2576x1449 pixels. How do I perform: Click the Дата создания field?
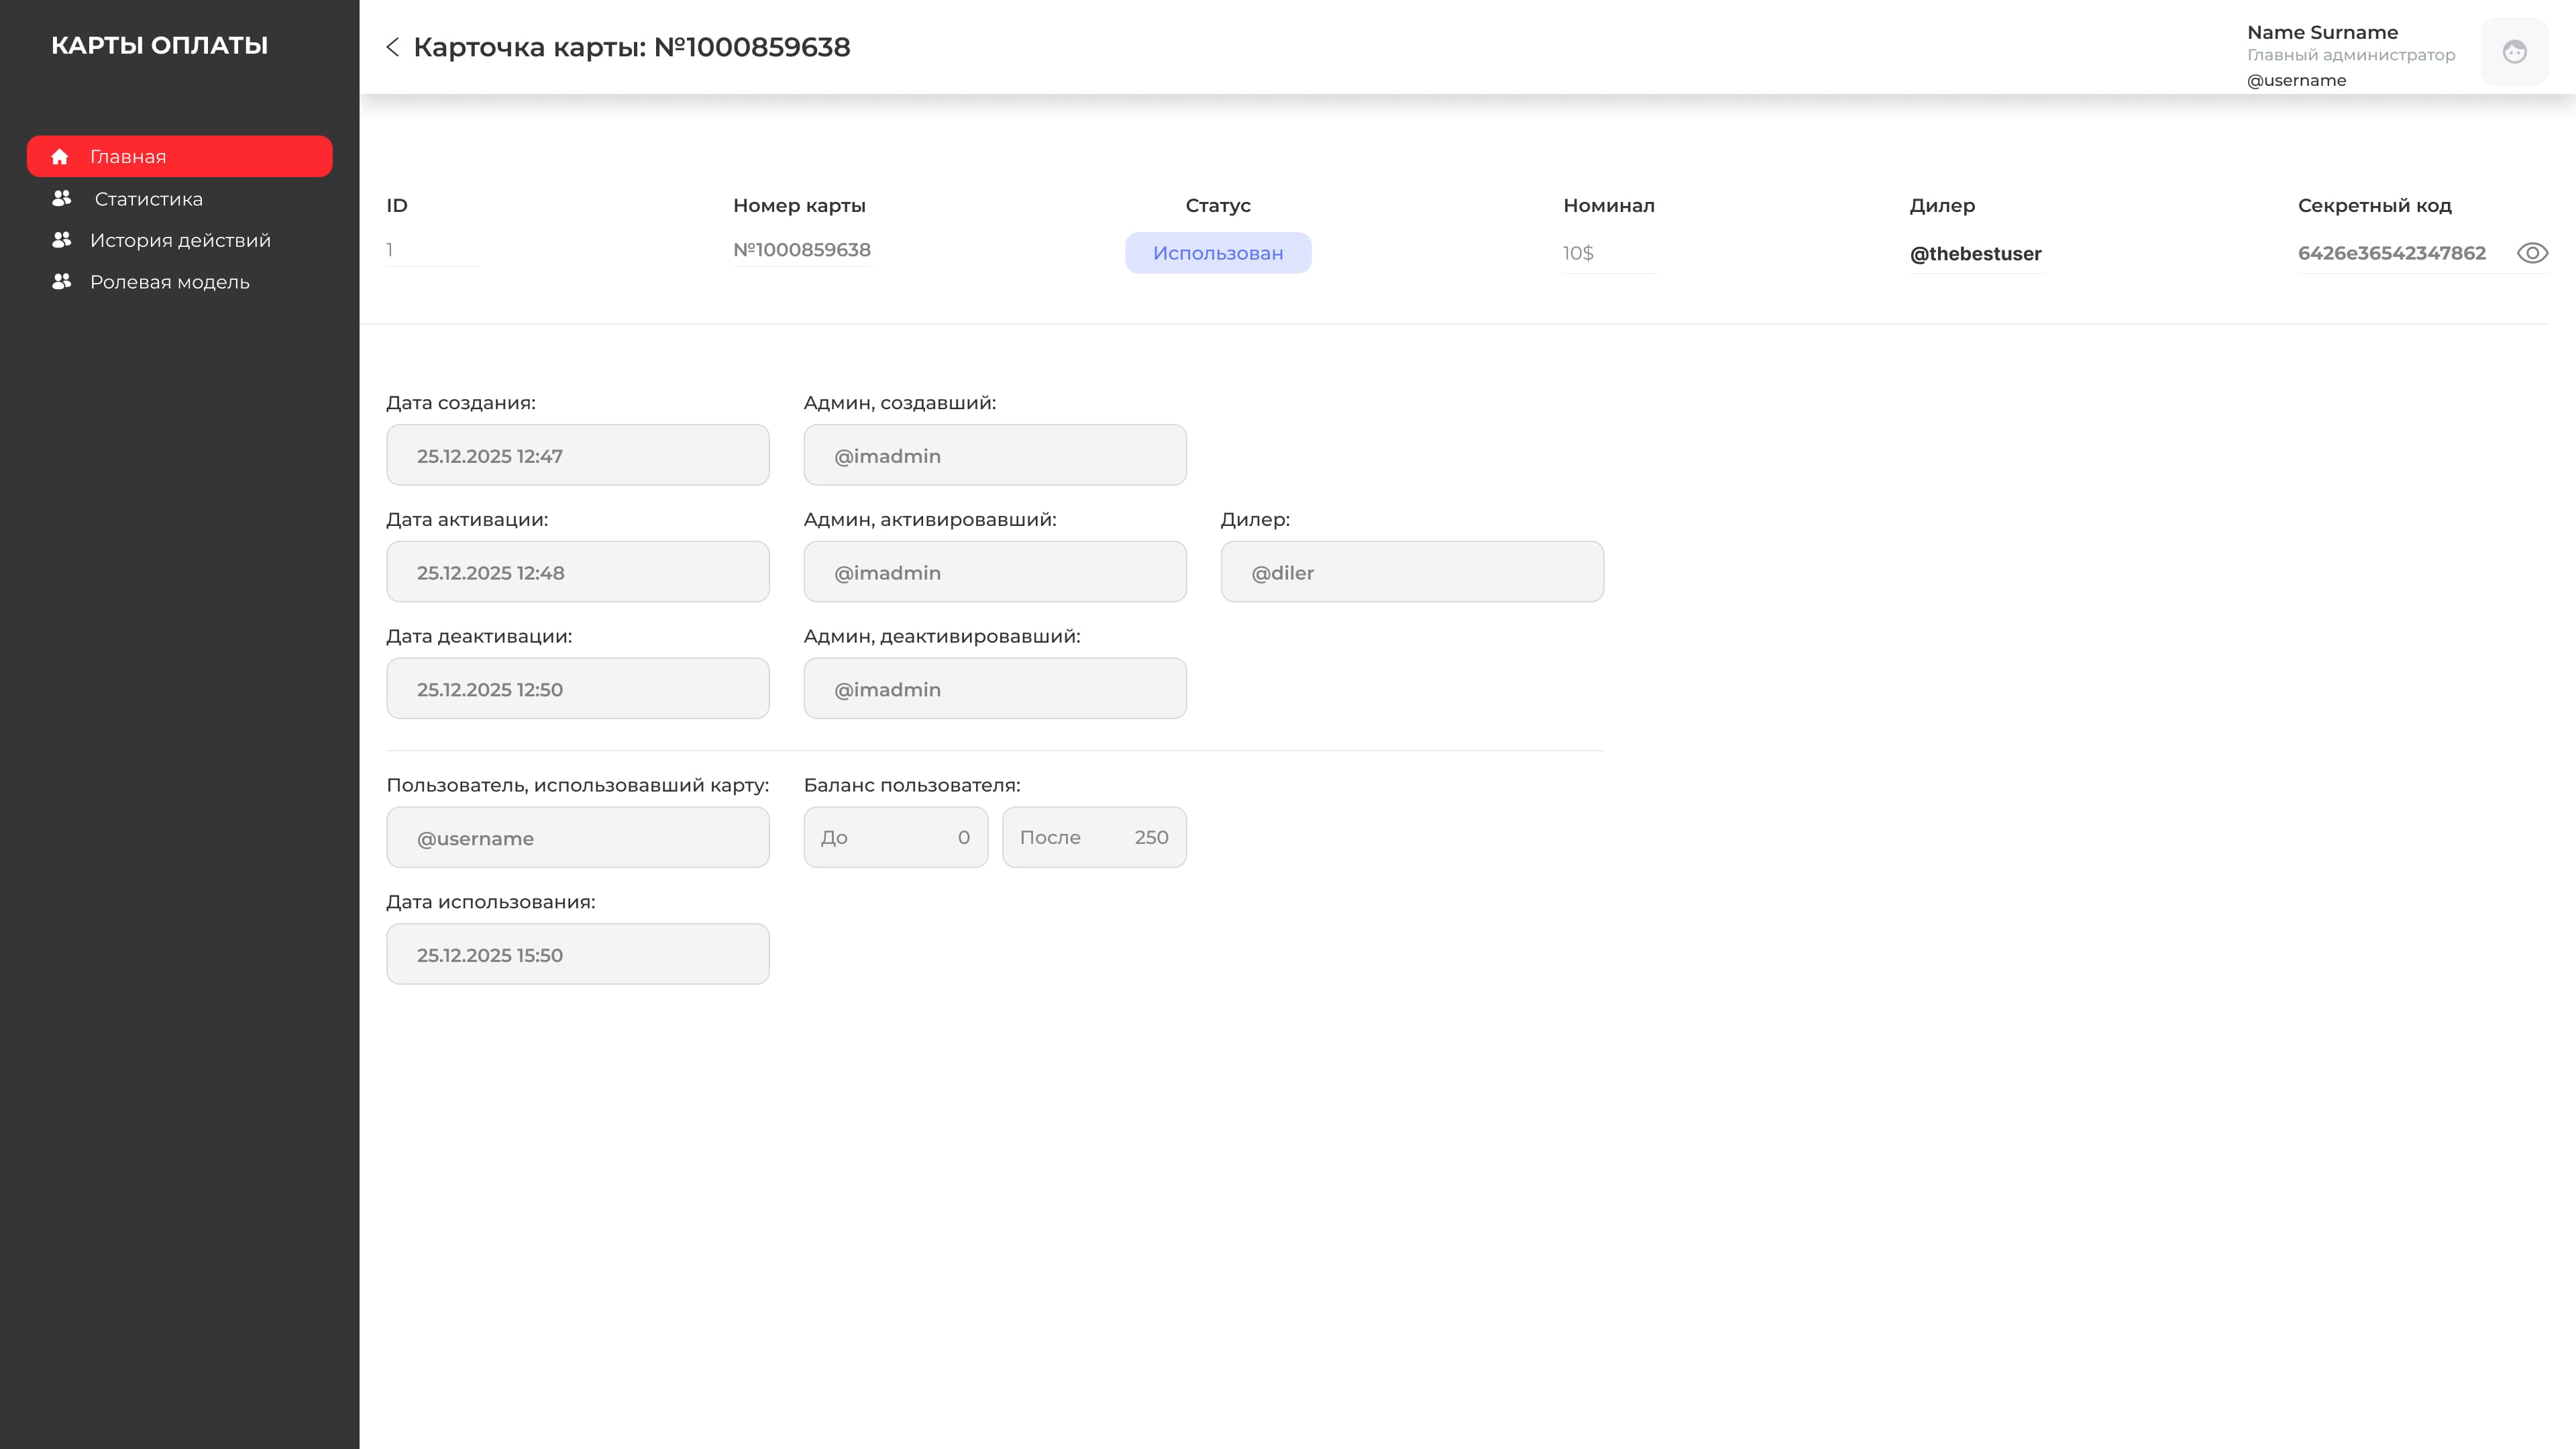[x=578, y=455]
